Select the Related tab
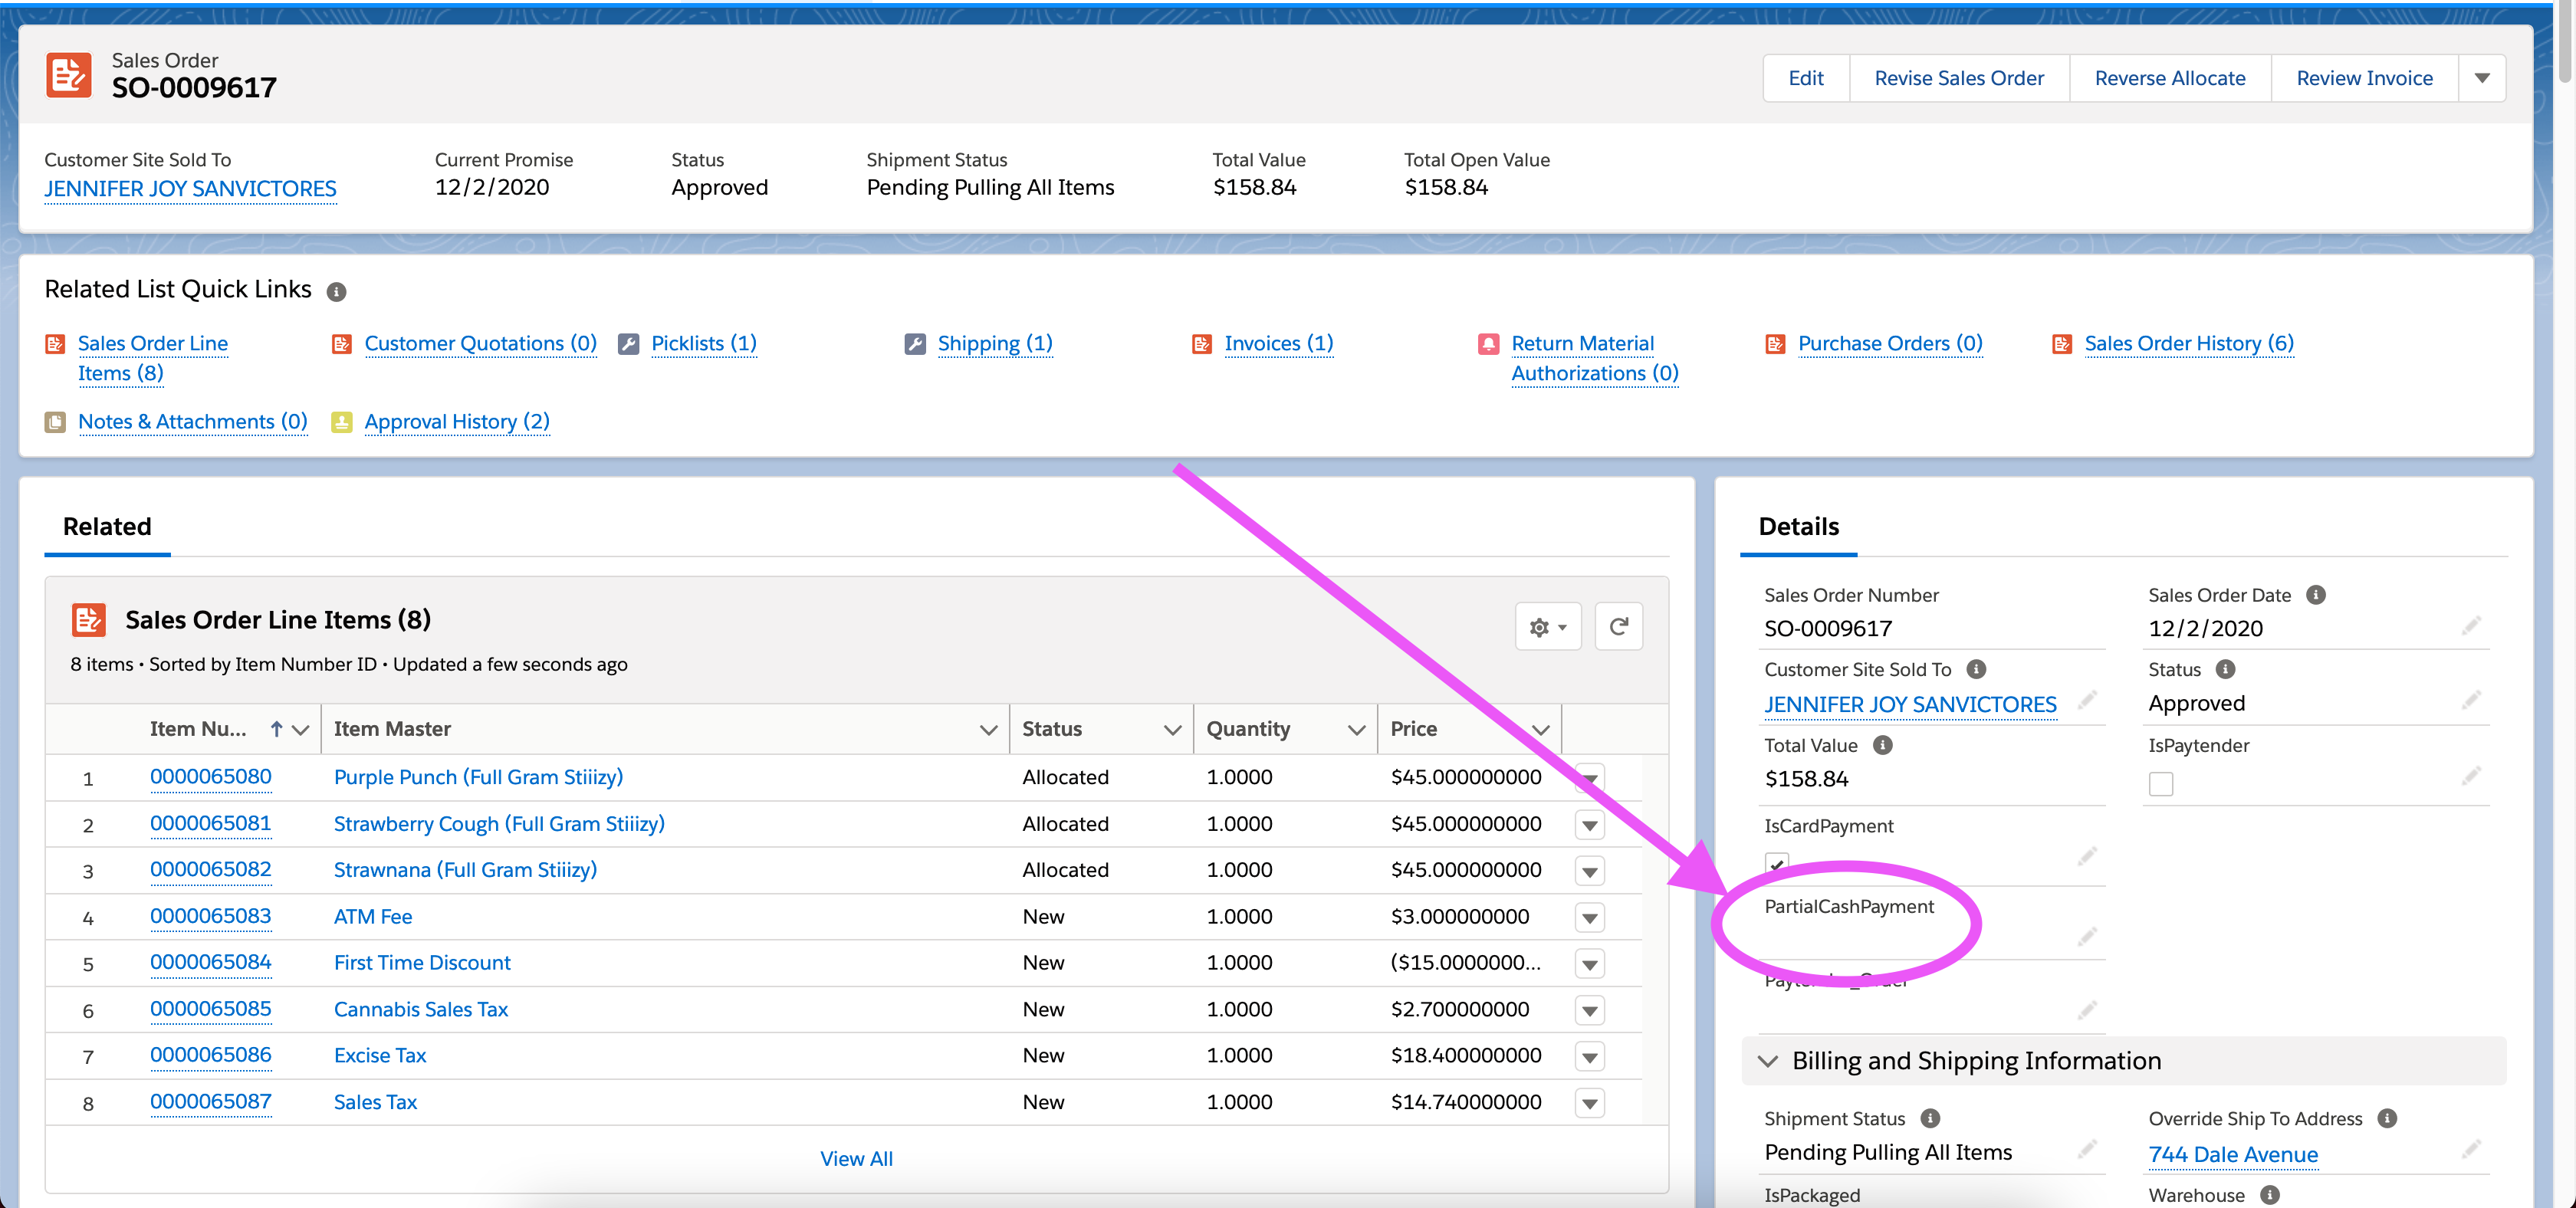This screenshot has height=1208, width=2576. (107, 527)
